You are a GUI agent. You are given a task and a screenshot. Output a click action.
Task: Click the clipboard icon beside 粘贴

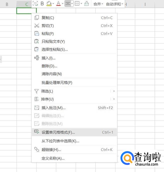(x=37, y=33)
